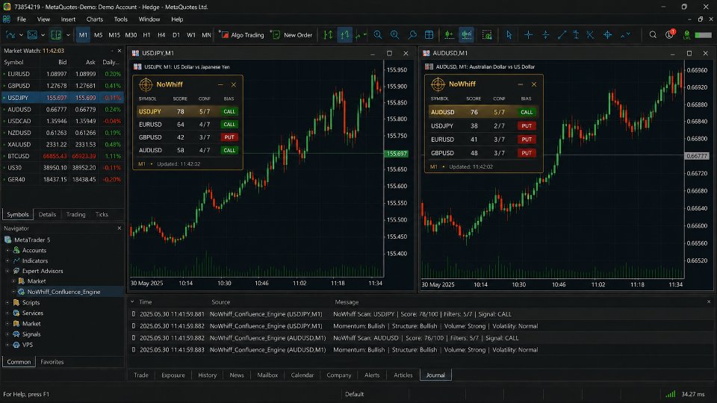717x403 pixels.
Task: Expand the Accounts node in Navigator
Action: [x=7, y=251]
